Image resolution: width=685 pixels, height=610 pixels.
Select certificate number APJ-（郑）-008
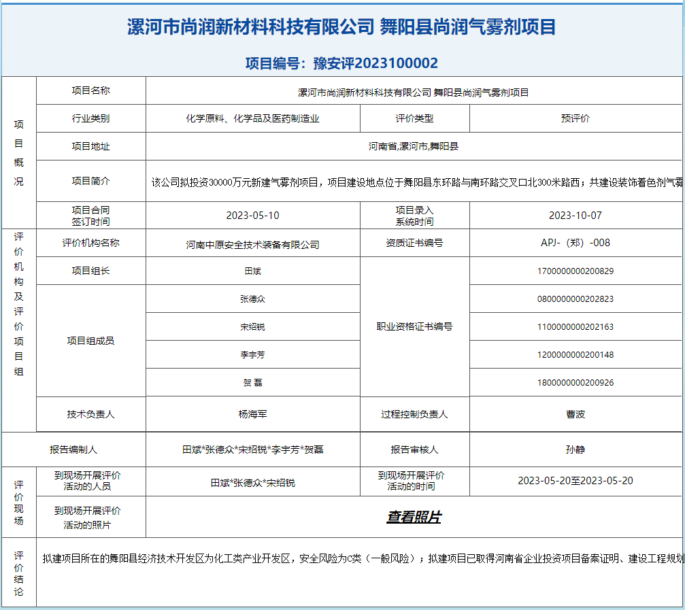pyautogui.click(x=575, y=243)
